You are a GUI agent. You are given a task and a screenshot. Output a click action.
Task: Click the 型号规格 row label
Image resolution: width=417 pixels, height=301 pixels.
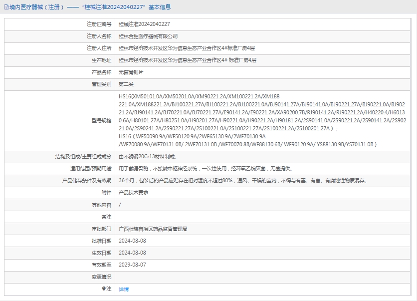click(102, 120)
